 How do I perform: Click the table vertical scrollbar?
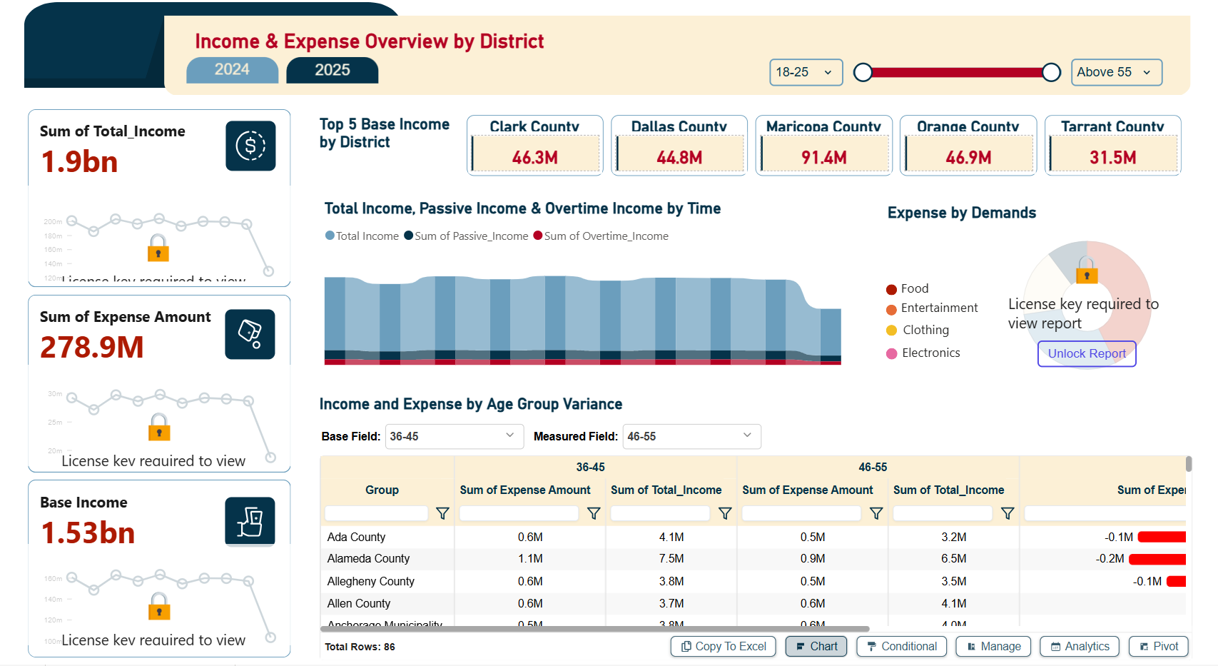tap(1189, 464)
